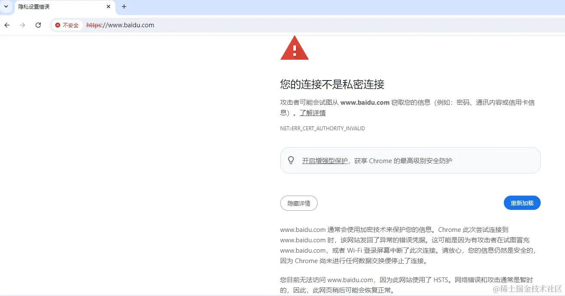
Task: Open a new tab with plus icon
Action: click(124, 6)
